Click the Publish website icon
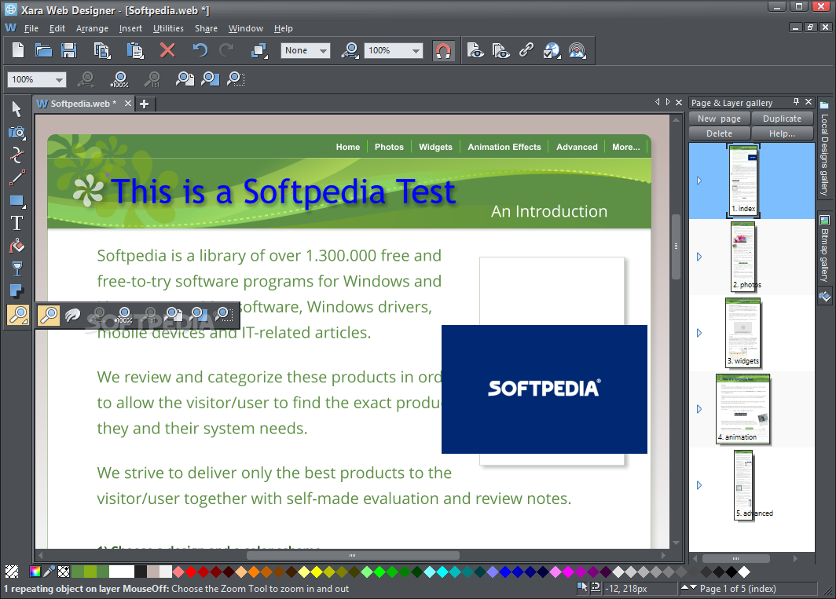The height and width of the screenshot is (599, 836). pyautogui.click(x=577, y=50)
